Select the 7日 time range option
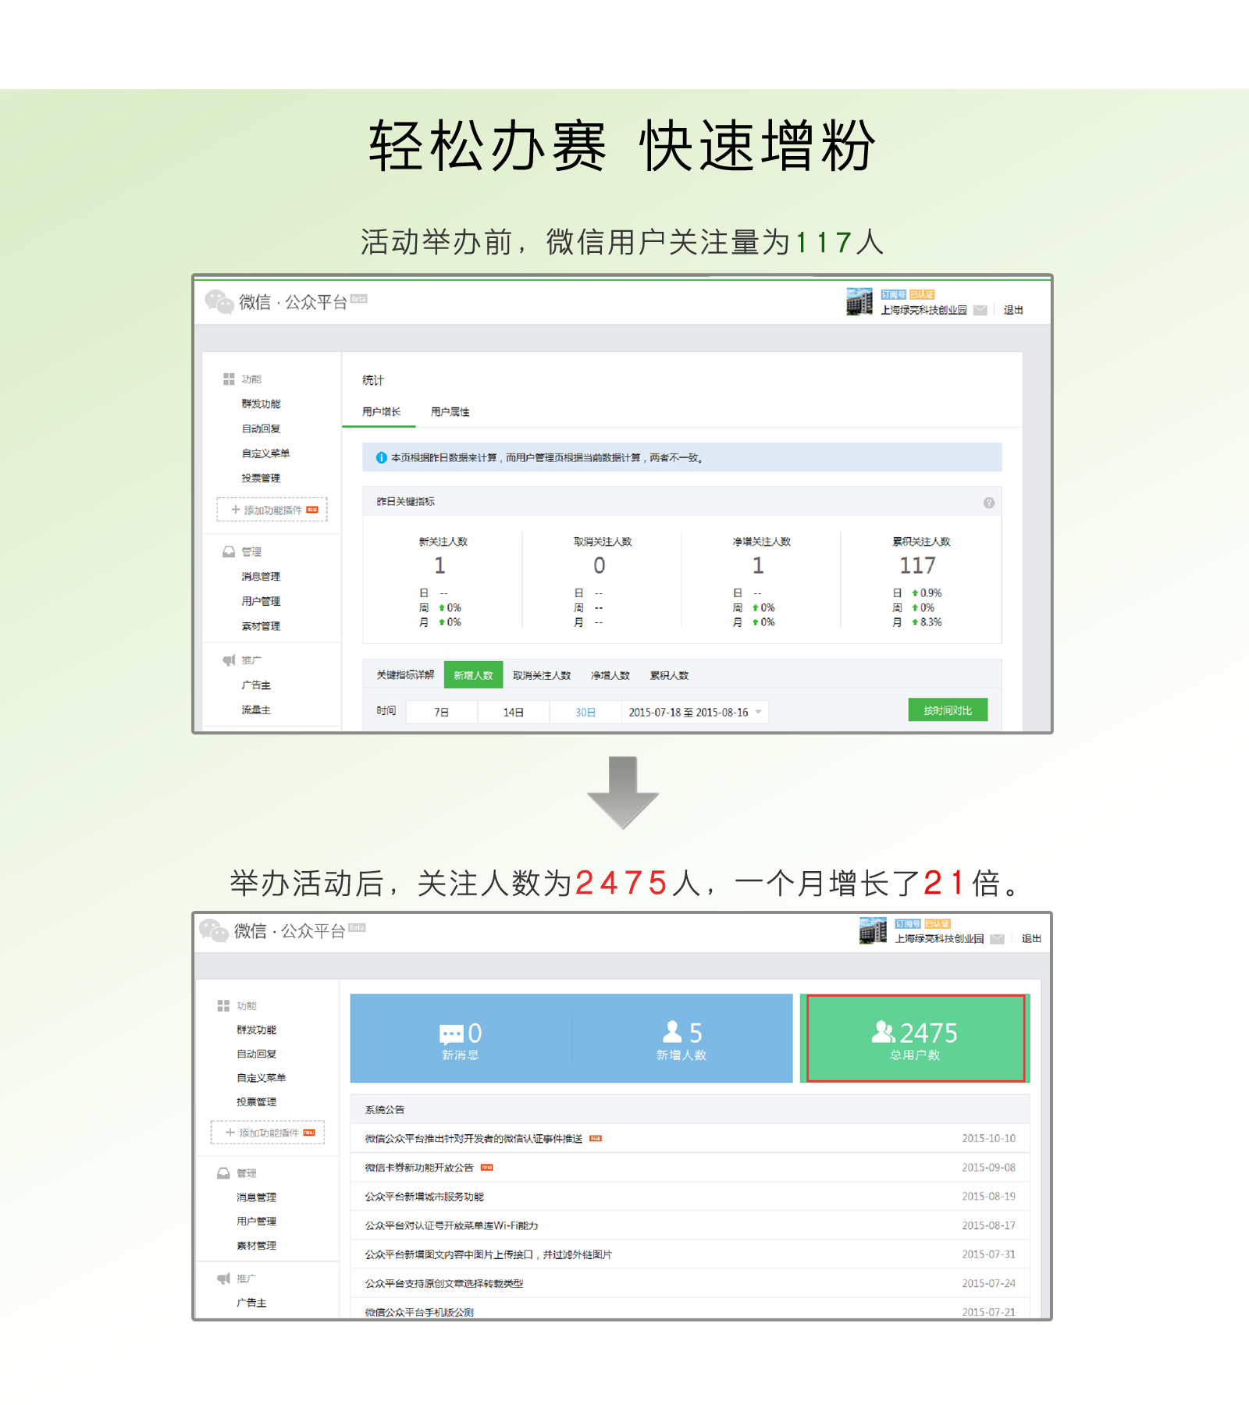Screen dimensions: 1249x1405 pos(441,712)
